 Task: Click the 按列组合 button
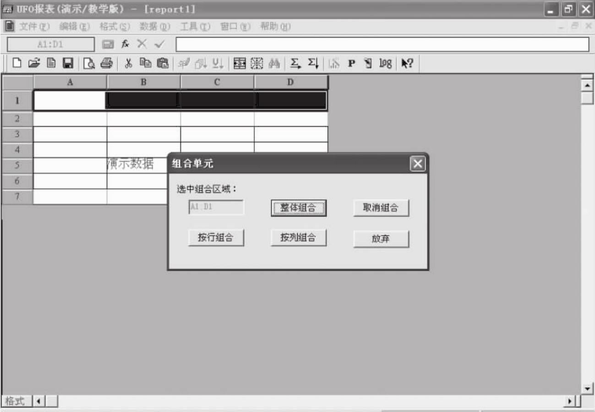pos(299,238)
